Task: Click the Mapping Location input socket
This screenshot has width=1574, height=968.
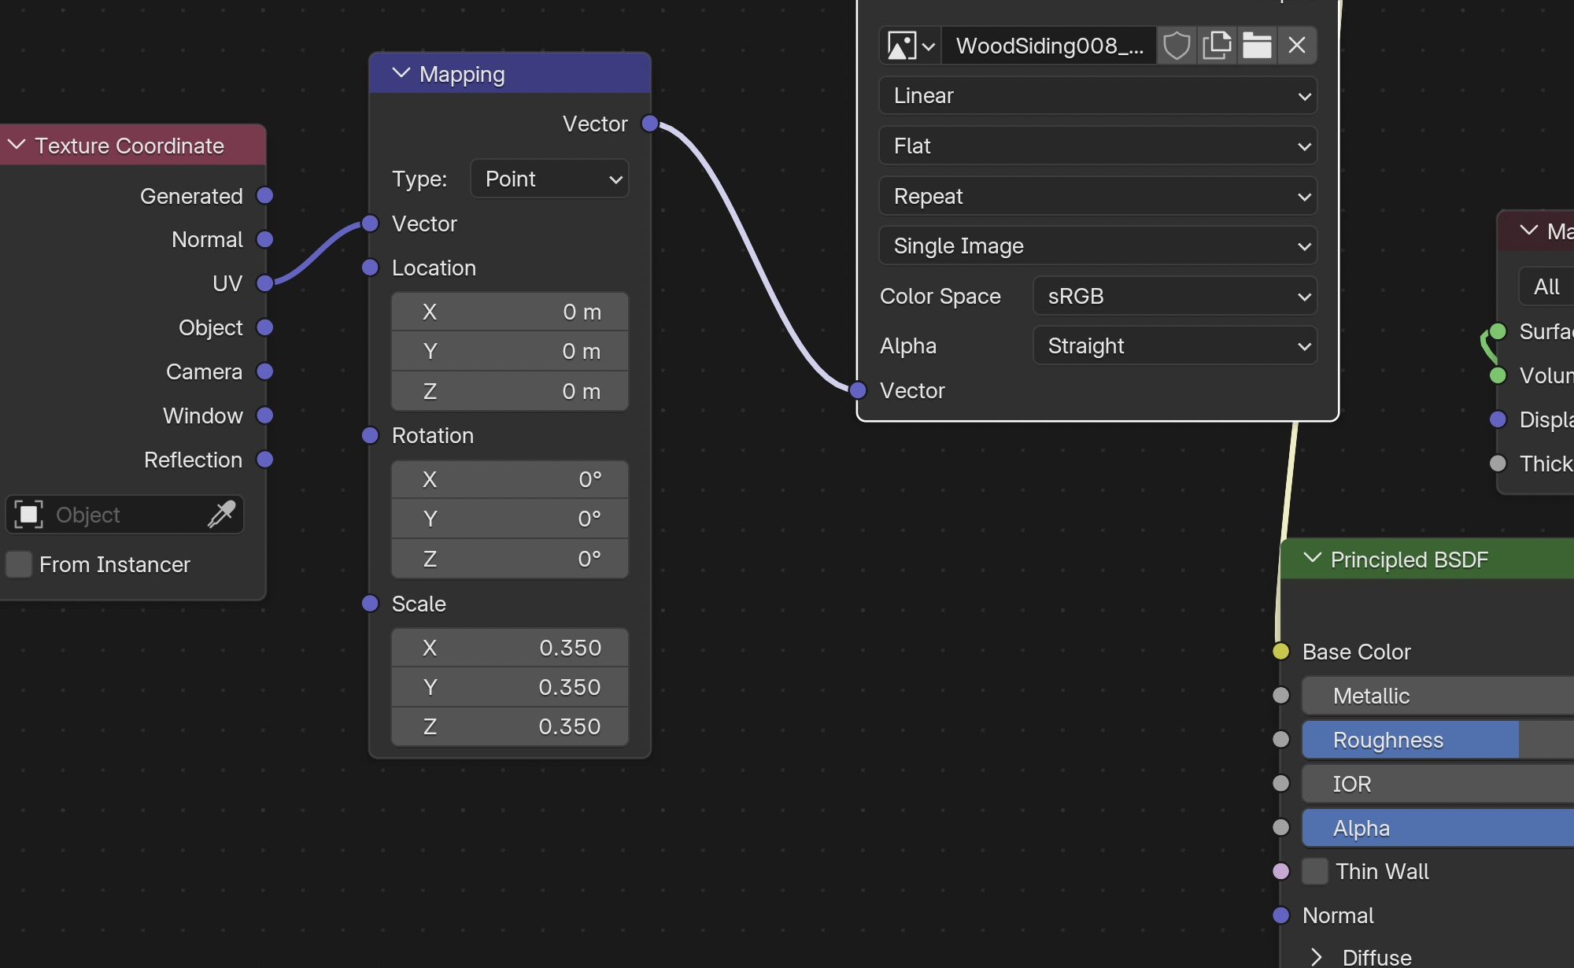Action: [370, 268]
